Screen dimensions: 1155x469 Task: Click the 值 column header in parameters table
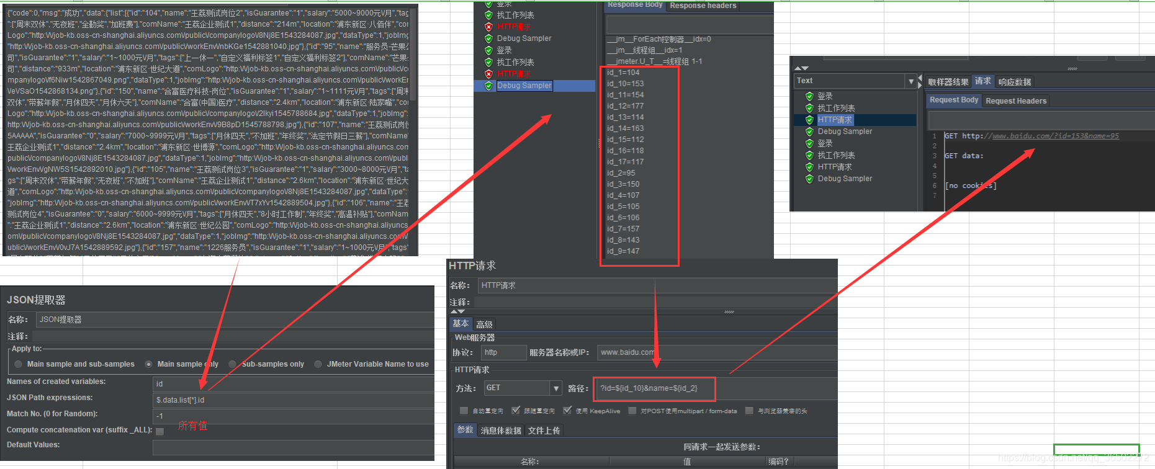pyautogui.click(x=687, y=462)
